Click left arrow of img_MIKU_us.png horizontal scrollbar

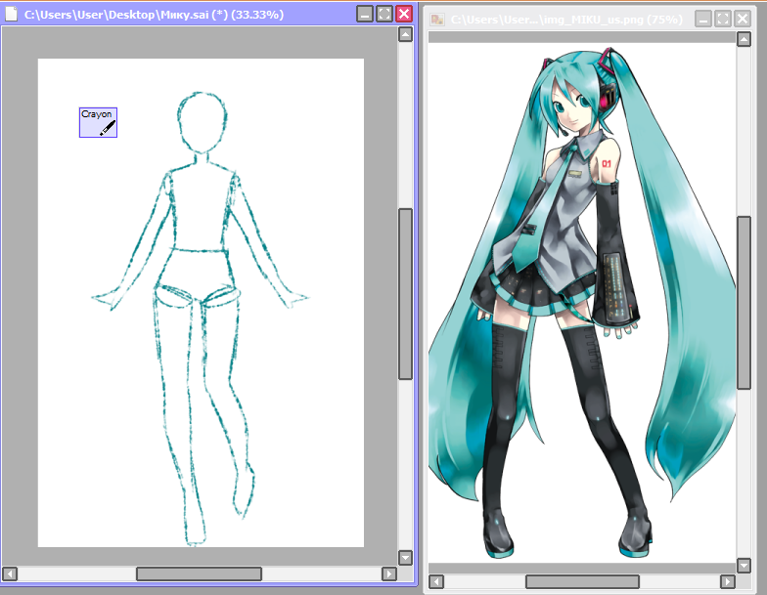pos(436,582)
